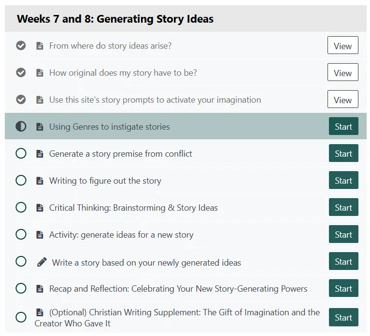Viewport: 370px width, 336px height.
Task: Click document icon beside 'How original does my story'
Action: coord(40,73)
